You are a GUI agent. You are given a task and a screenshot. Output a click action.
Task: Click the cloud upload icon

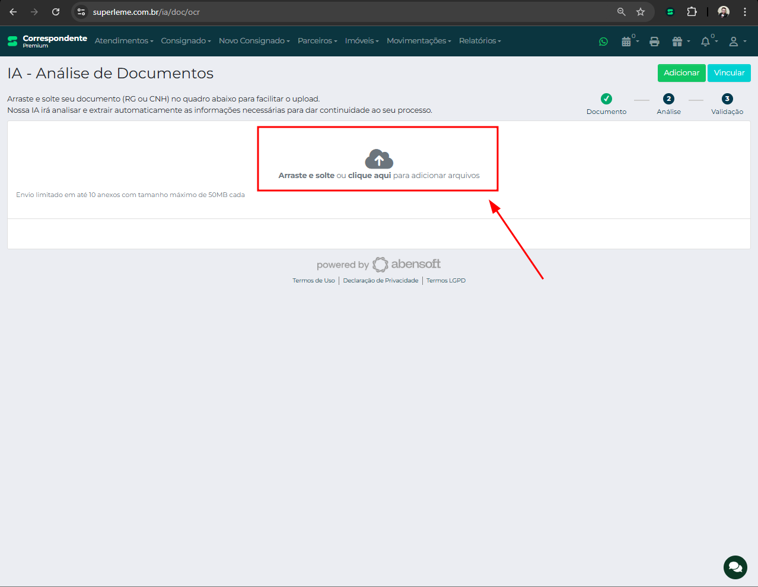coord(379,159)
